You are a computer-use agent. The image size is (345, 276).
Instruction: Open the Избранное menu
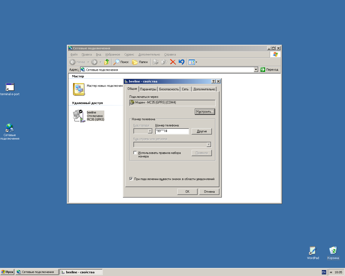[113, 54]
